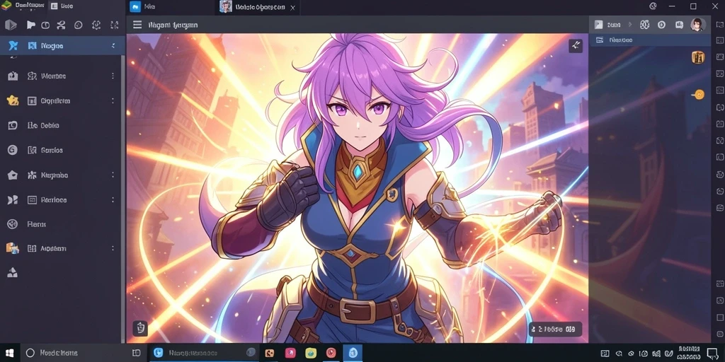Screen dimensions: 725x362
Task: Close the tab with the character thumbnail
Action: pos(292,7)
